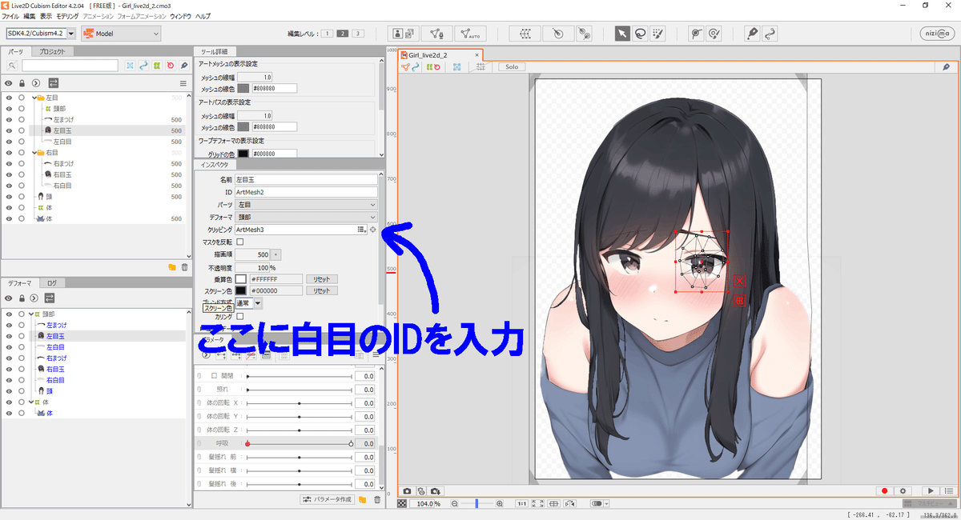Adjust 体の回転 X parameter slider
Image resolution: width=961 pixels, height=520 pixels.
click(x=299, y=404)
